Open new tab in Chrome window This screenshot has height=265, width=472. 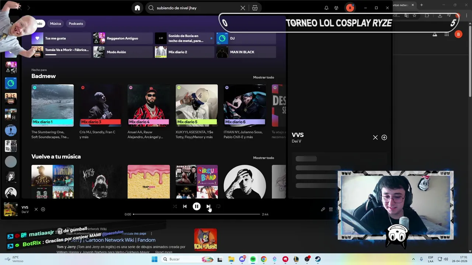(x=421, y=5)
